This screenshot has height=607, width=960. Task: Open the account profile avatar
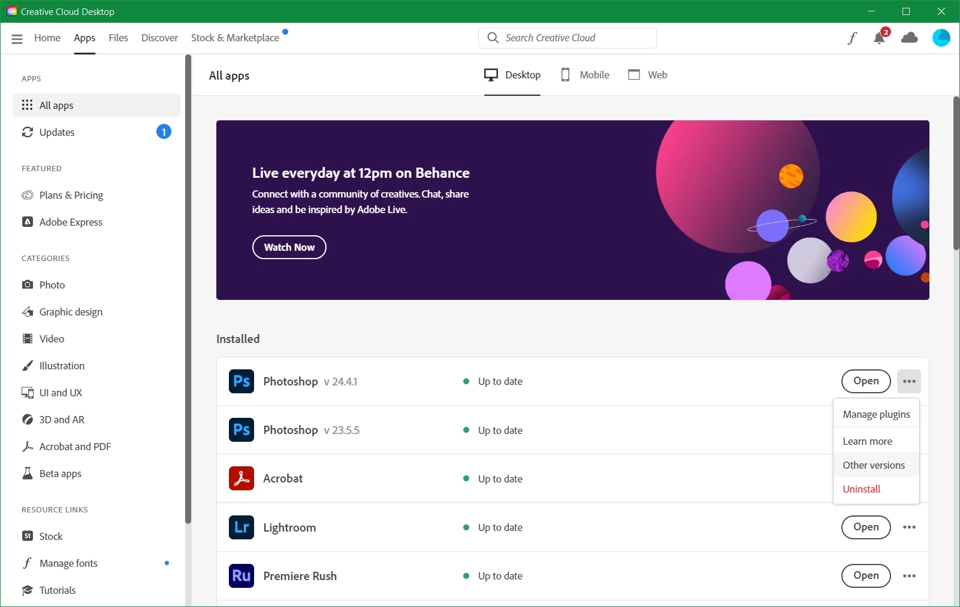click(x=941, y=38)
